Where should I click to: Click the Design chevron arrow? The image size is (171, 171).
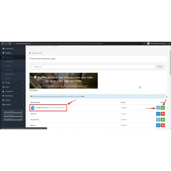tap(23, 83)
